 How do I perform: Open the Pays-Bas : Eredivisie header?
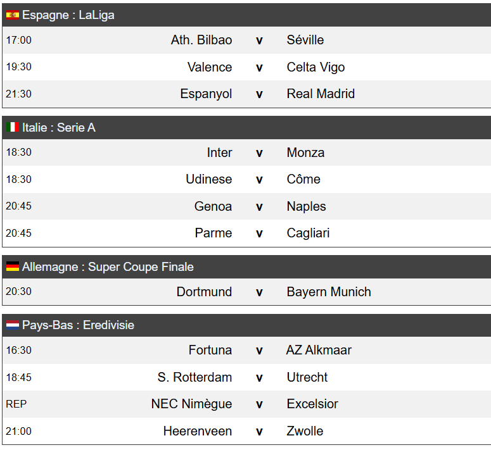click(246, 325)
